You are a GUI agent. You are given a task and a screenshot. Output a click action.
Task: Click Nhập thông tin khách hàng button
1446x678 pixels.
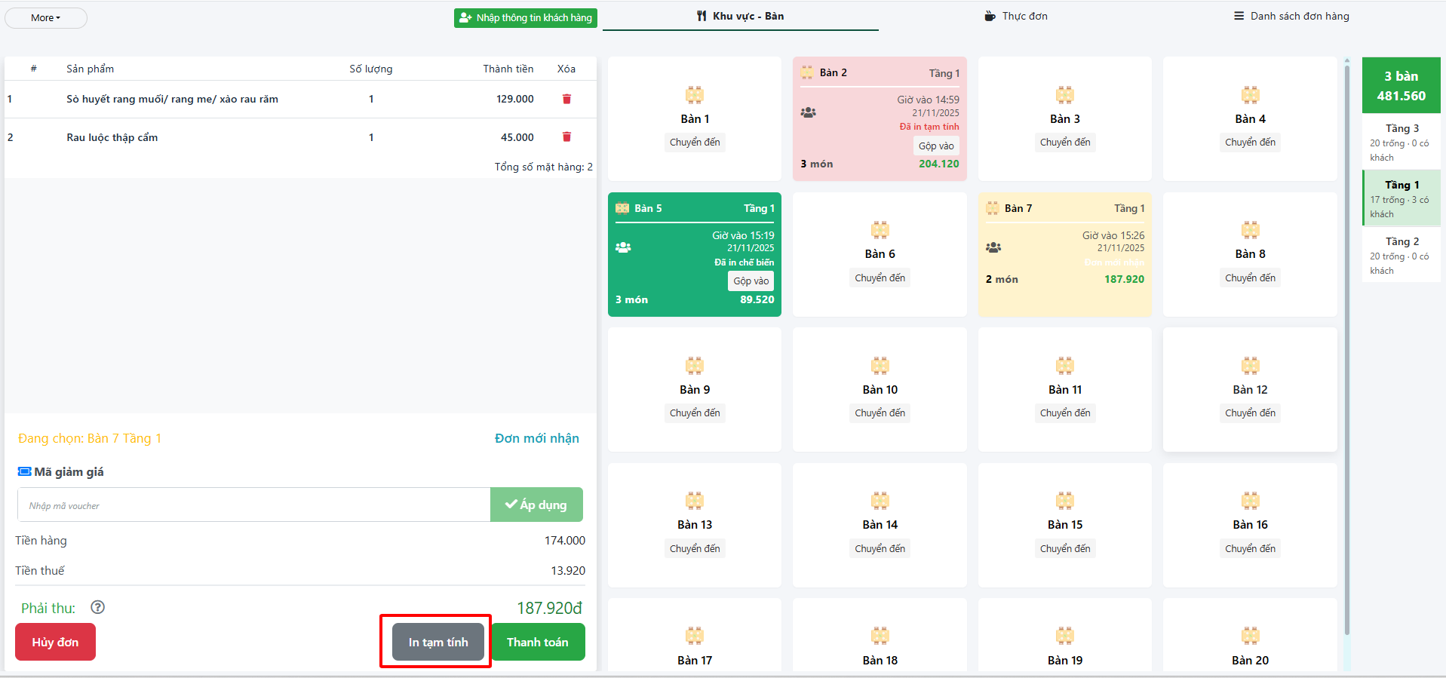click(x=526, y=17)
